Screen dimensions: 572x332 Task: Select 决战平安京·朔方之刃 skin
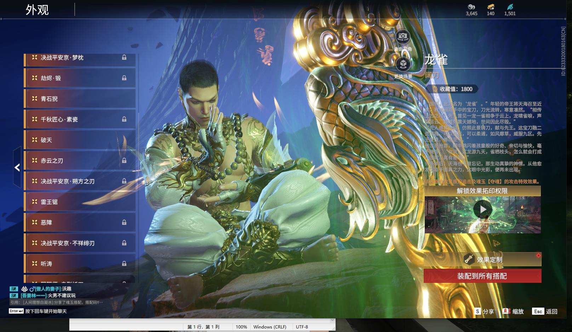(x=80, y=181)
